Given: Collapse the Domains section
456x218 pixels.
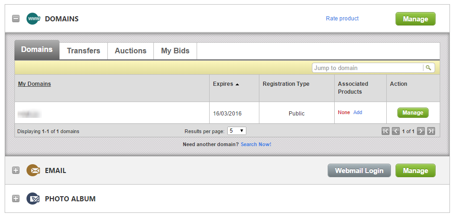Looking at the screenshot, I should (16, 19).
